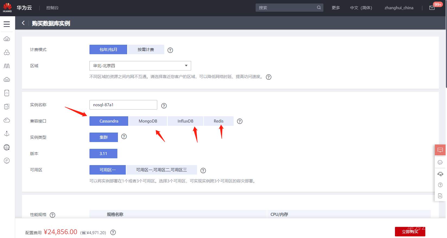447x238 pixels.
Task: Choose Redis compatible interface
Action: (x=218, y=121)
